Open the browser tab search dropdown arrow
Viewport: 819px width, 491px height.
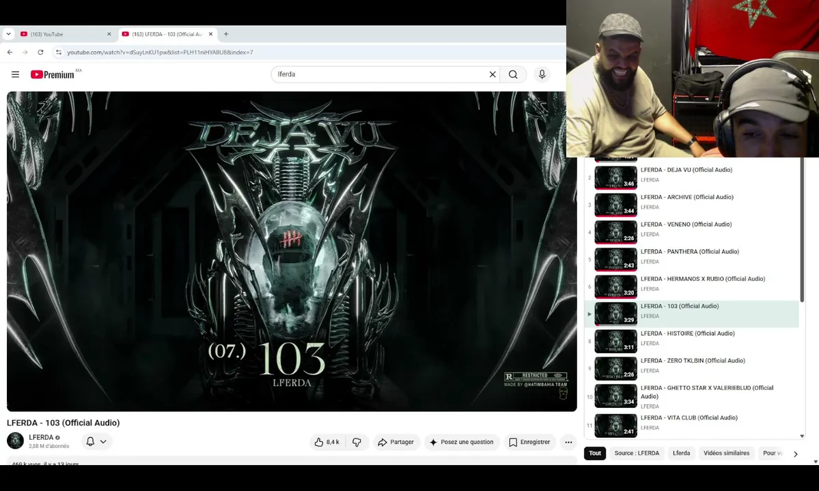tap(8, 34)
